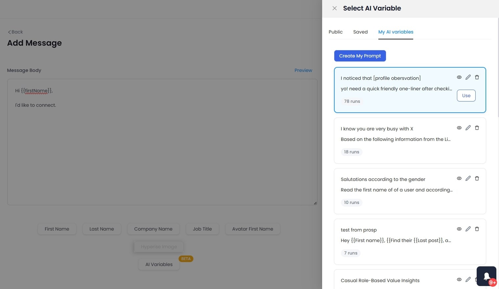
Task: Insert the First Name merge field
Action: pos(57,229)
